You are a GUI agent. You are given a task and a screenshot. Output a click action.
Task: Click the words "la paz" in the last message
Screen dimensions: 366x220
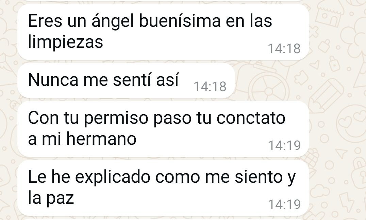(x=51, y=198)
